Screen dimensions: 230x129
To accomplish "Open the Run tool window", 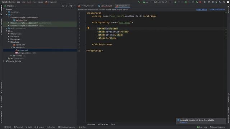I will tap(83, 127).
